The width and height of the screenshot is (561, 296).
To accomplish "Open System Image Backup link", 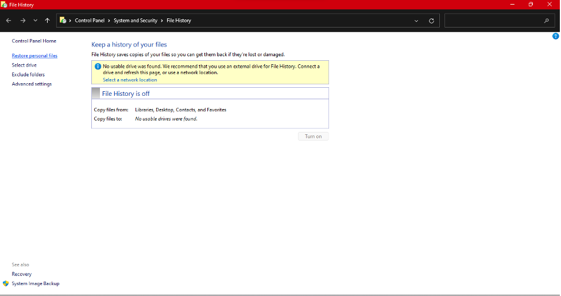I will click(36, 283).
